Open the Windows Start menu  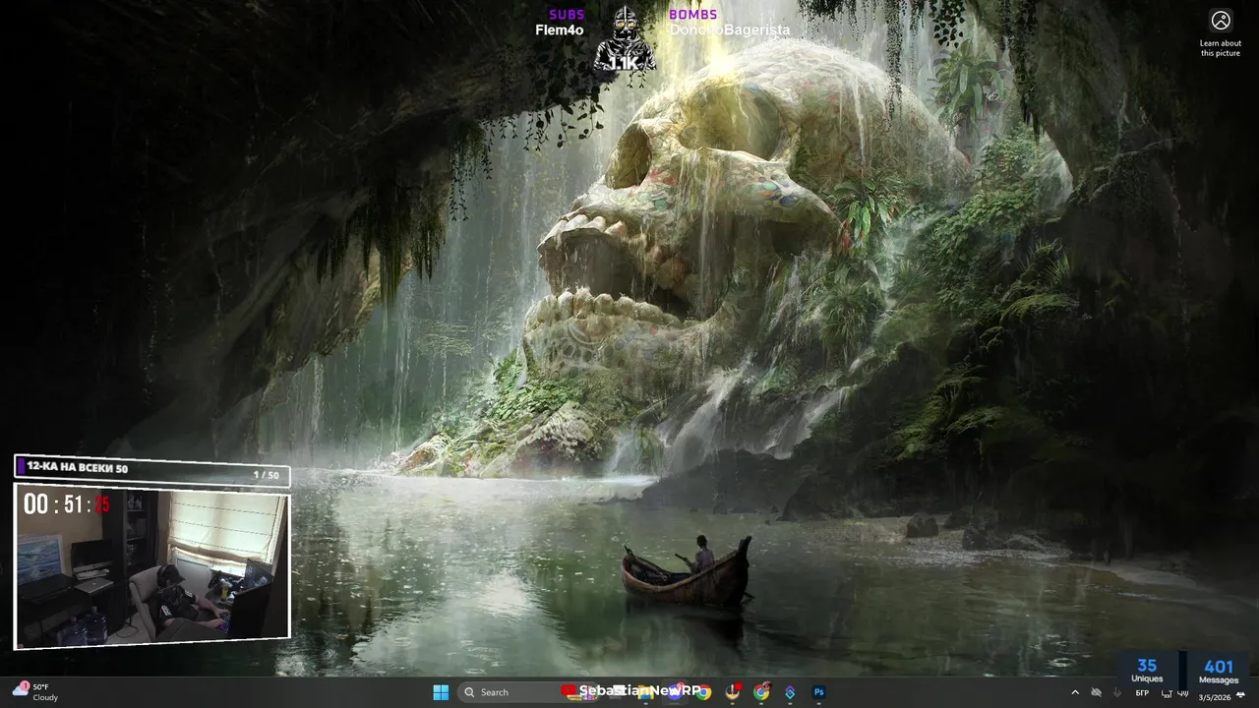tap(441, 692)
